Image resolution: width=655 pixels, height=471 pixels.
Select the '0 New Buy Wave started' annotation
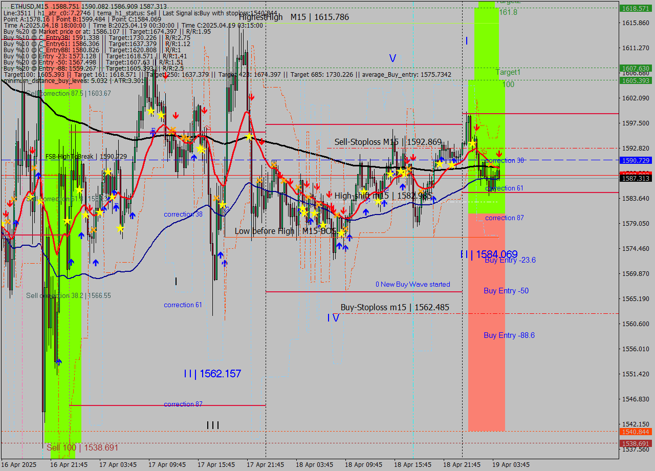412,284
